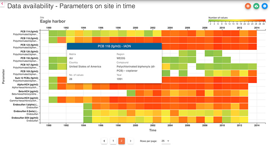Viewport: 270px width, 150px height.
Task: Click the Beta-HCH (pg/m3) parameter label
Action: click(28, 91)
